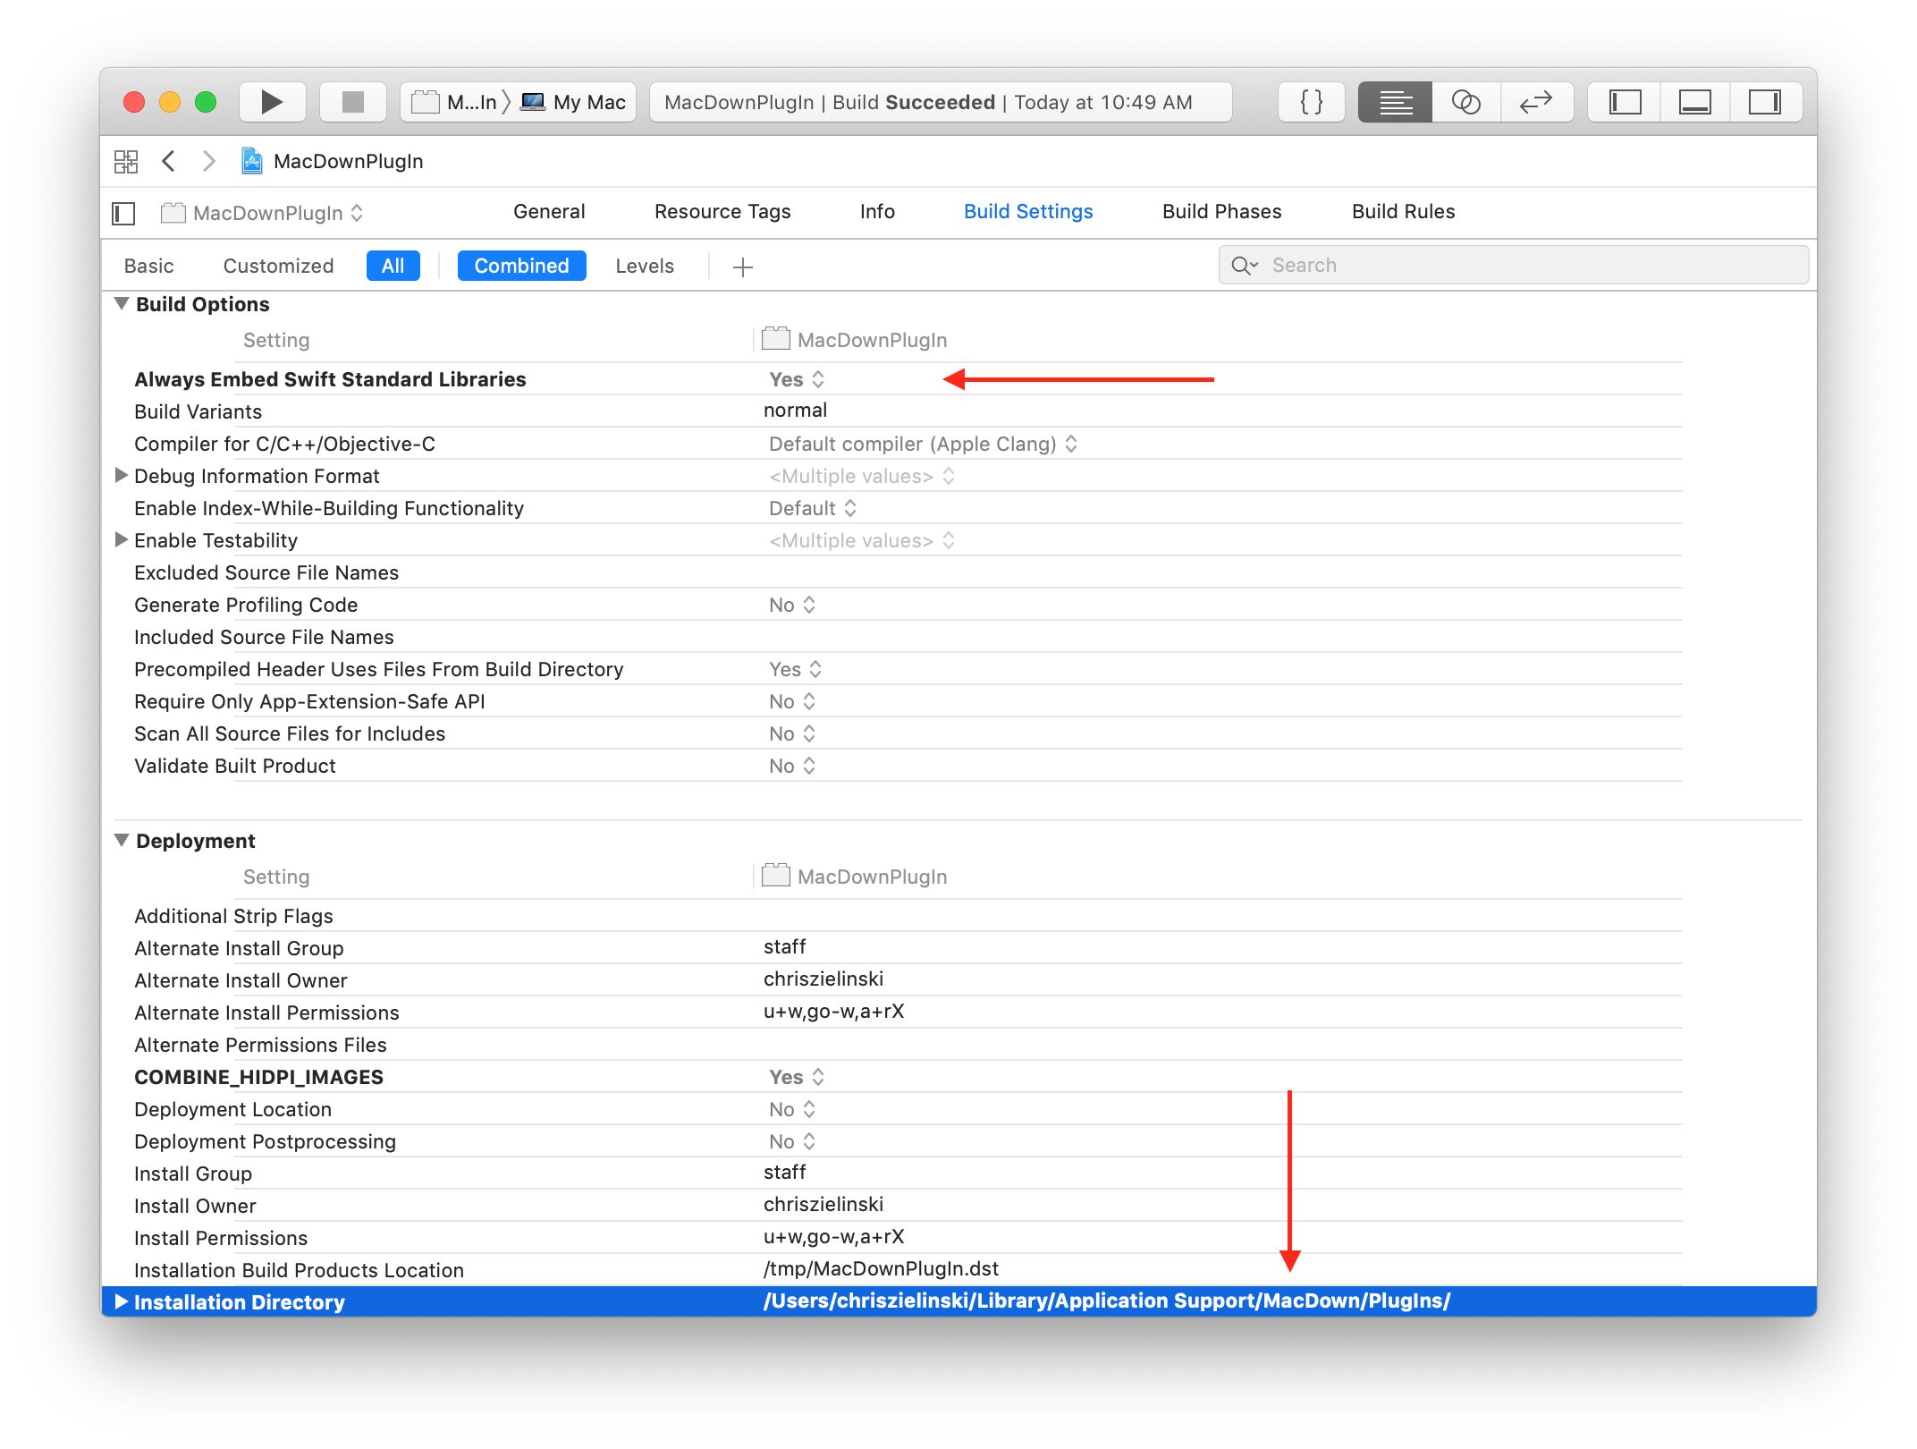Select the Install Group staff value

tap(784, 1173)
